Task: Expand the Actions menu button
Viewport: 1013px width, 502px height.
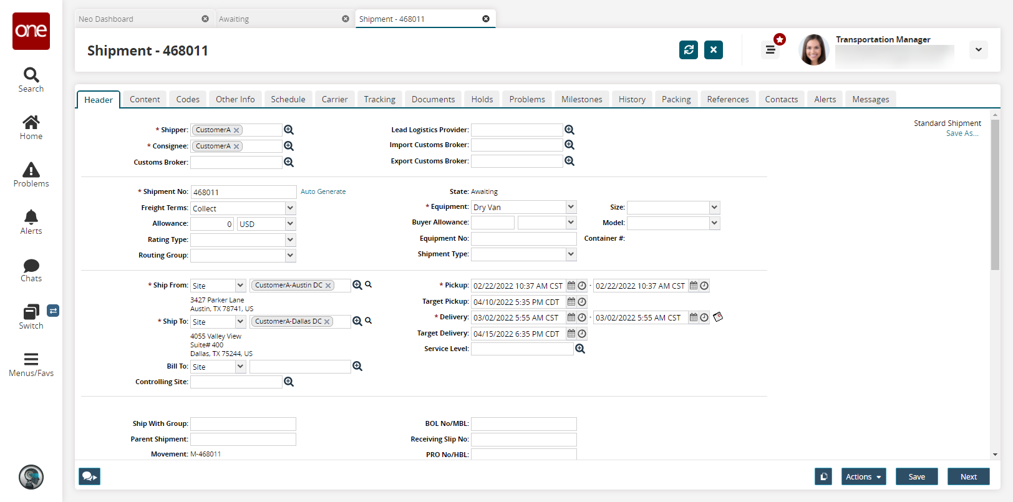Action: pos(863,476)
